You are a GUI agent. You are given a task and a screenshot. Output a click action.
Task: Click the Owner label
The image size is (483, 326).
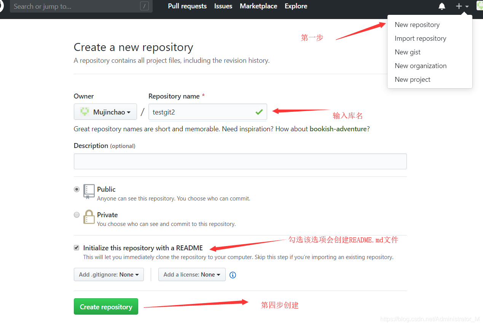tap(84, 96)
